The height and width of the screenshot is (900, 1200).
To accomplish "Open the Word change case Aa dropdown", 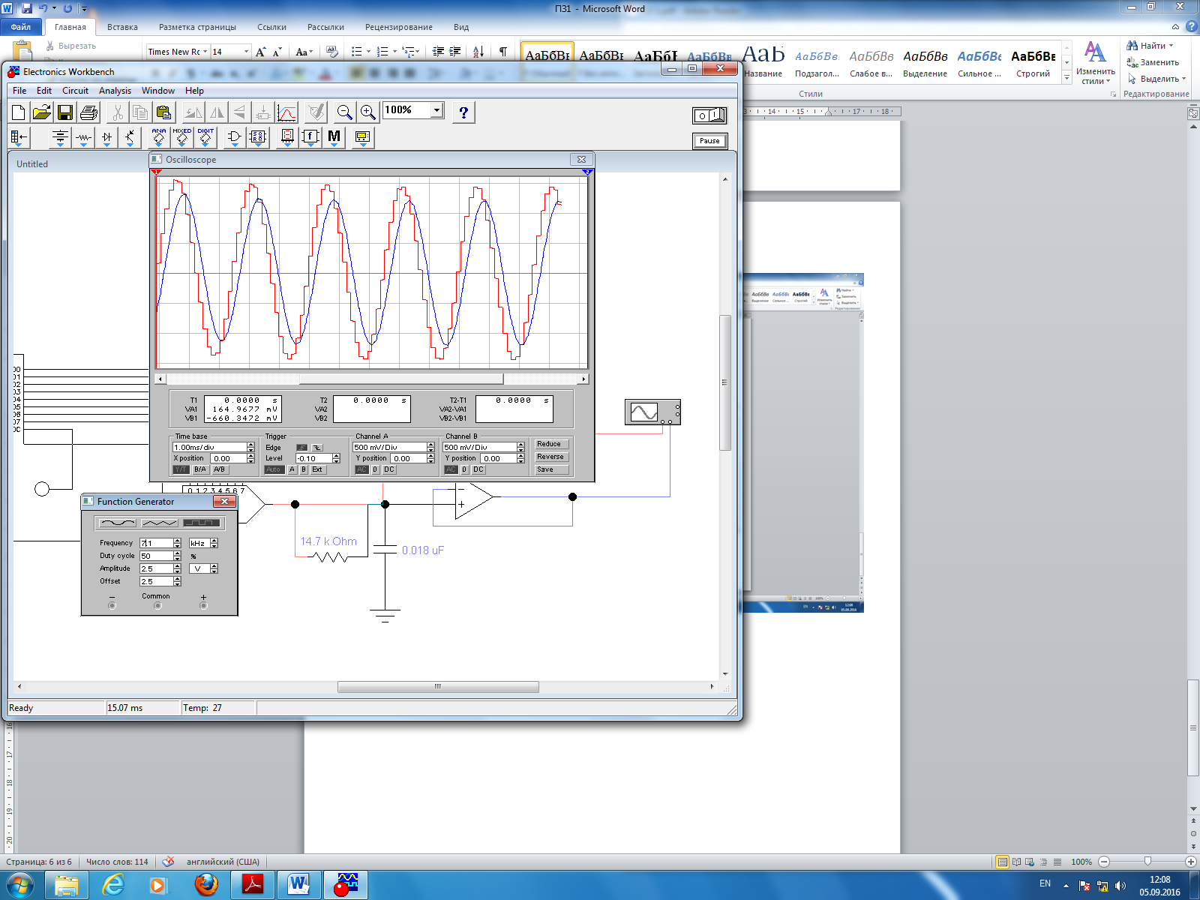I will click(x=304, y=52).
